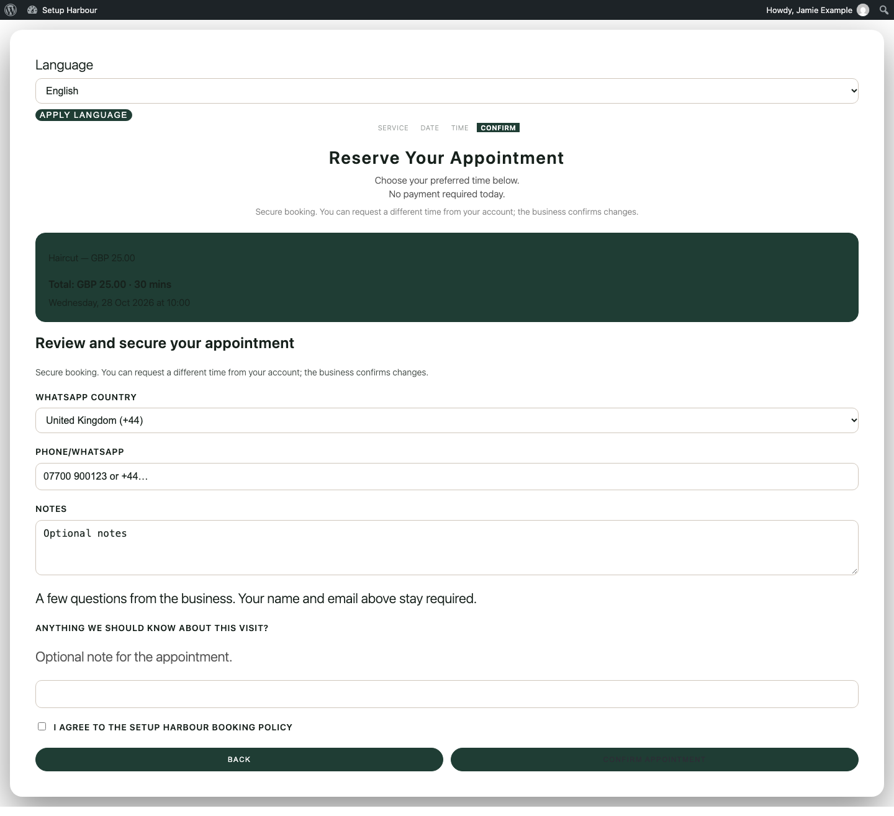Click the No payment required today text
Image resolution: width=894 pixels, height=816 pixels.
click(x=447, y=194)
